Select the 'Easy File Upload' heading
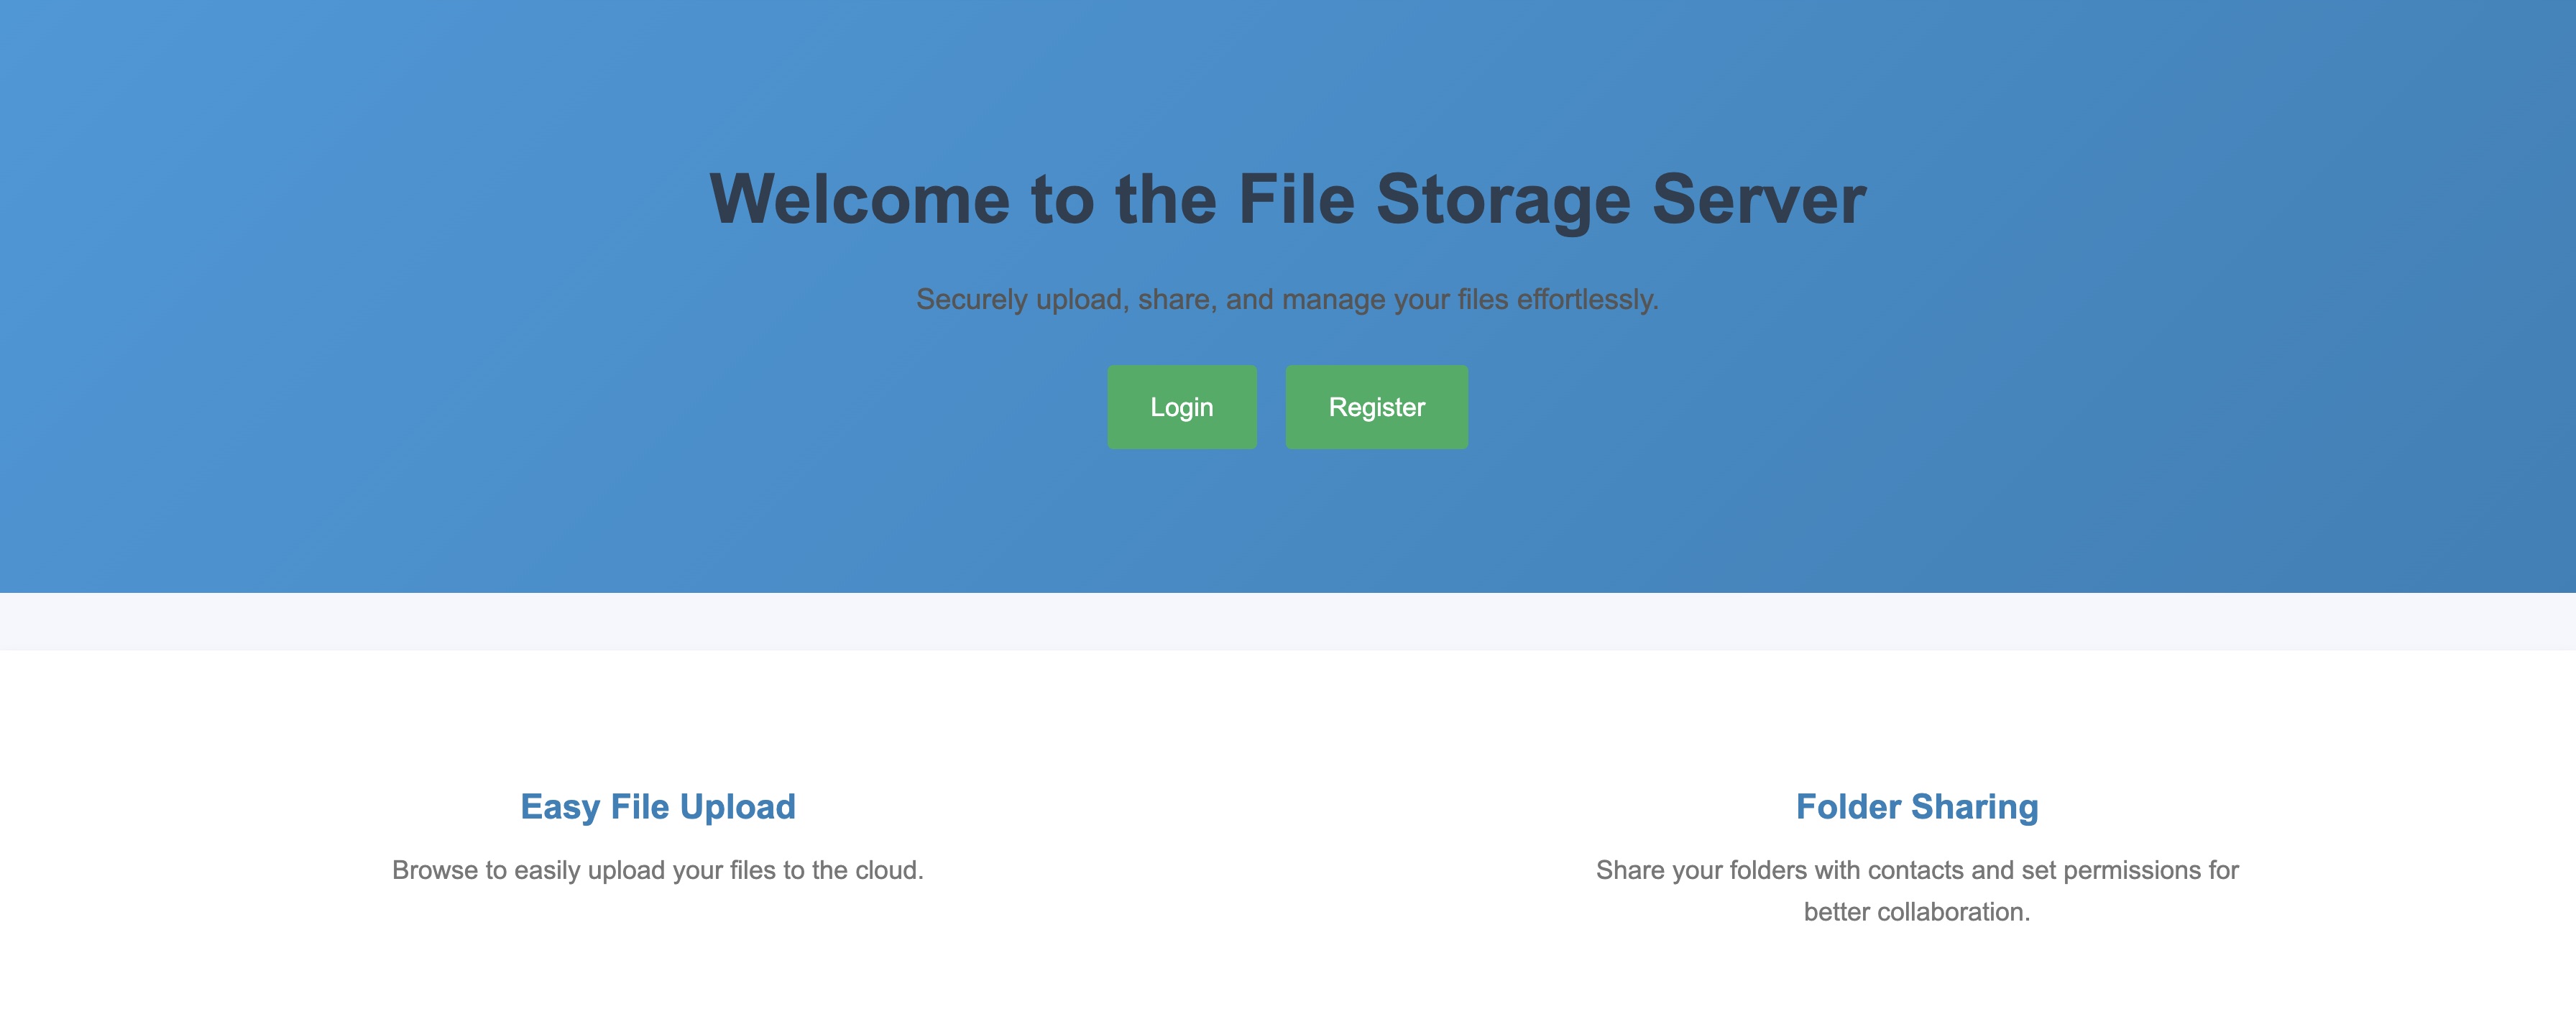 pos(659,807)
